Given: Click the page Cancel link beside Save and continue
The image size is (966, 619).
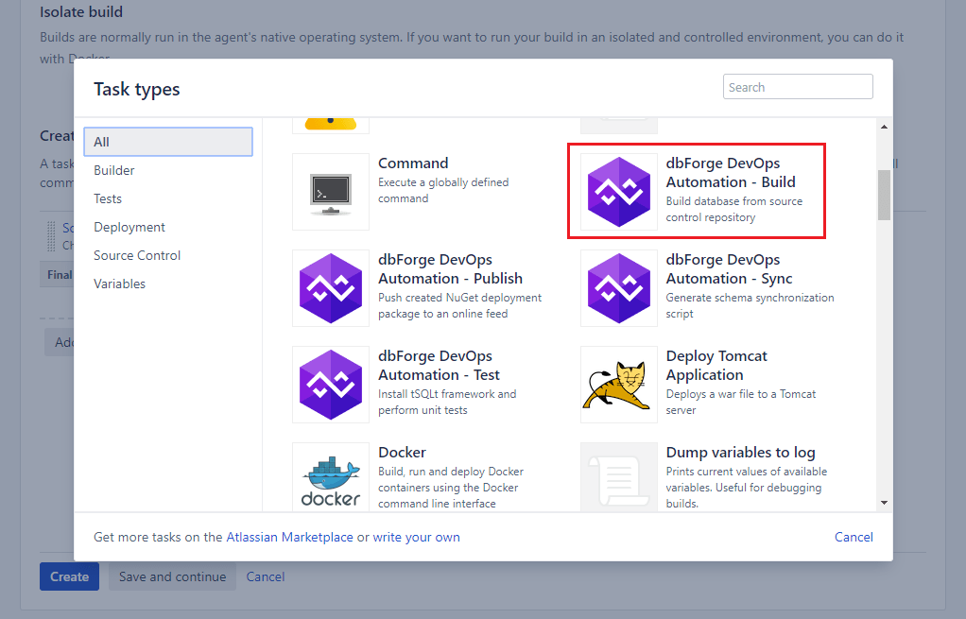Looking at the screenshot, I should coord(266,576).
